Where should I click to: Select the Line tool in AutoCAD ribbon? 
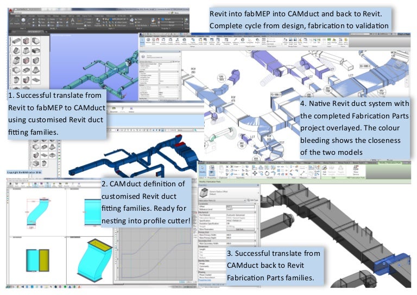11,21
